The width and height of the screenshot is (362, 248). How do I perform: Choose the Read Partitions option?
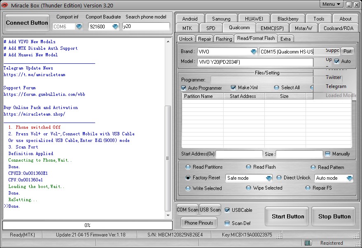pyautogui.click(x=188, y=167)
